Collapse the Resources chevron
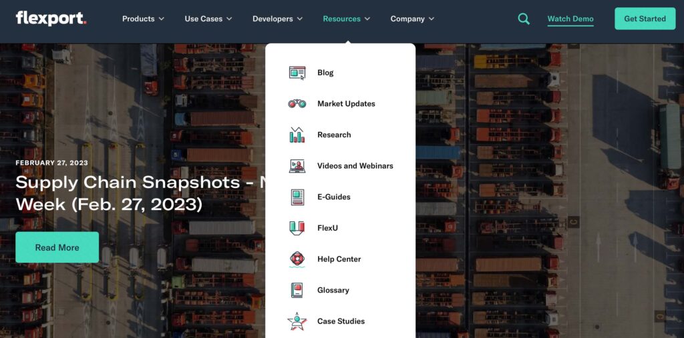The width and height of the screenshot is (684, 338). pos(367,19)
